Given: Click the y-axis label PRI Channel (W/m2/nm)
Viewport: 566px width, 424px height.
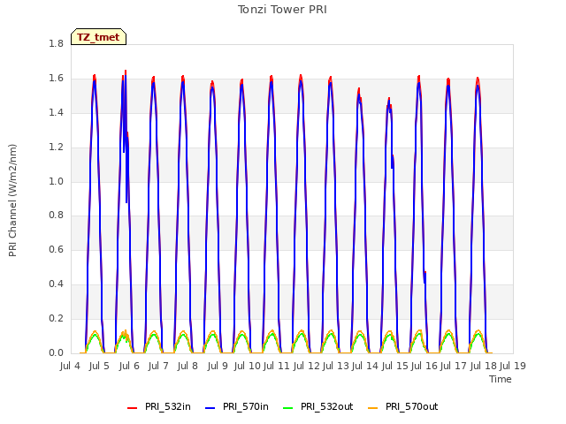Looking at the screenshot, I should pyautogui.click(x=12, y=201).
